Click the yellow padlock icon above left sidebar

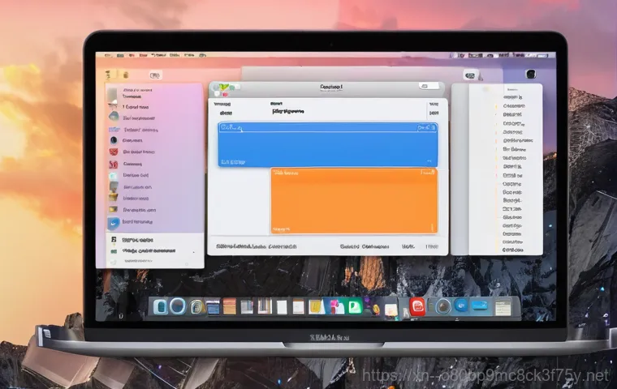[126, 75]
